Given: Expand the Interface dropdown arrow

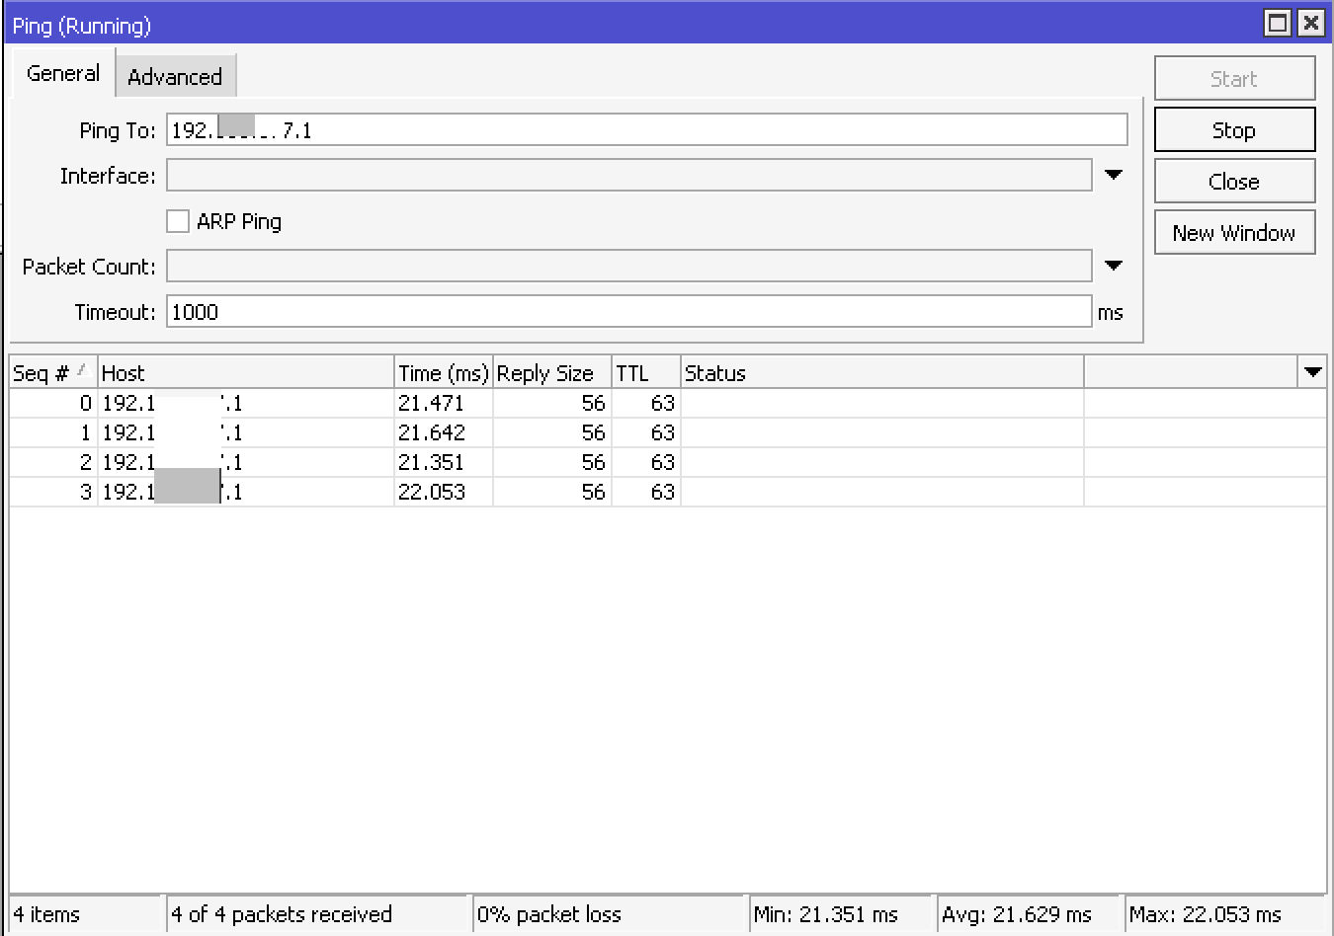Looking at the screenshot, I should (x=1114, y=175).
